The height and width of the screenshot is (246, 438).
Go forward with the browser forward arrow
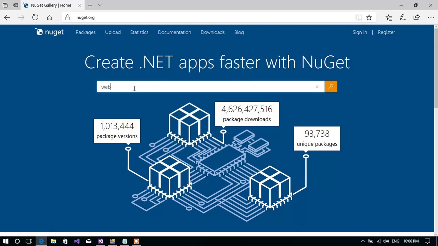(x=21, y=17)
